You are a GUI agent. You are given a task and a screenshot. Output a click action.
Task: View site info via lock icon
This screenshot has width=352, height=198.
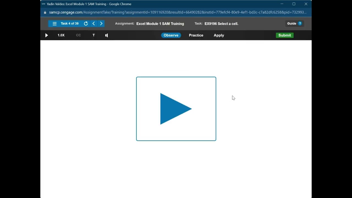[x=45, y=12]
